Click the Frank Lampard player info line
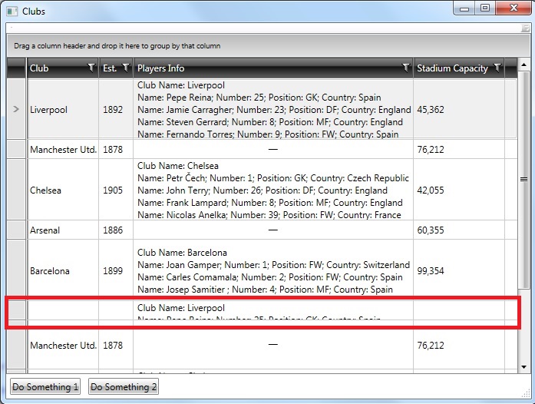 tap(270, 203)
